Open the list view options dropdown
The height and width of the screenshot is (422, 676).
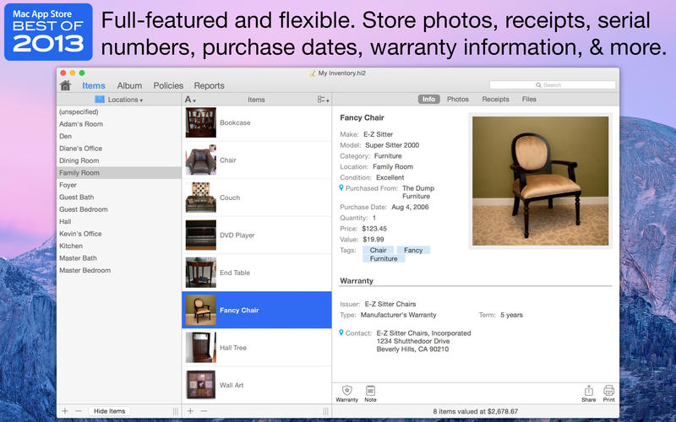click(x=323, y=100)
